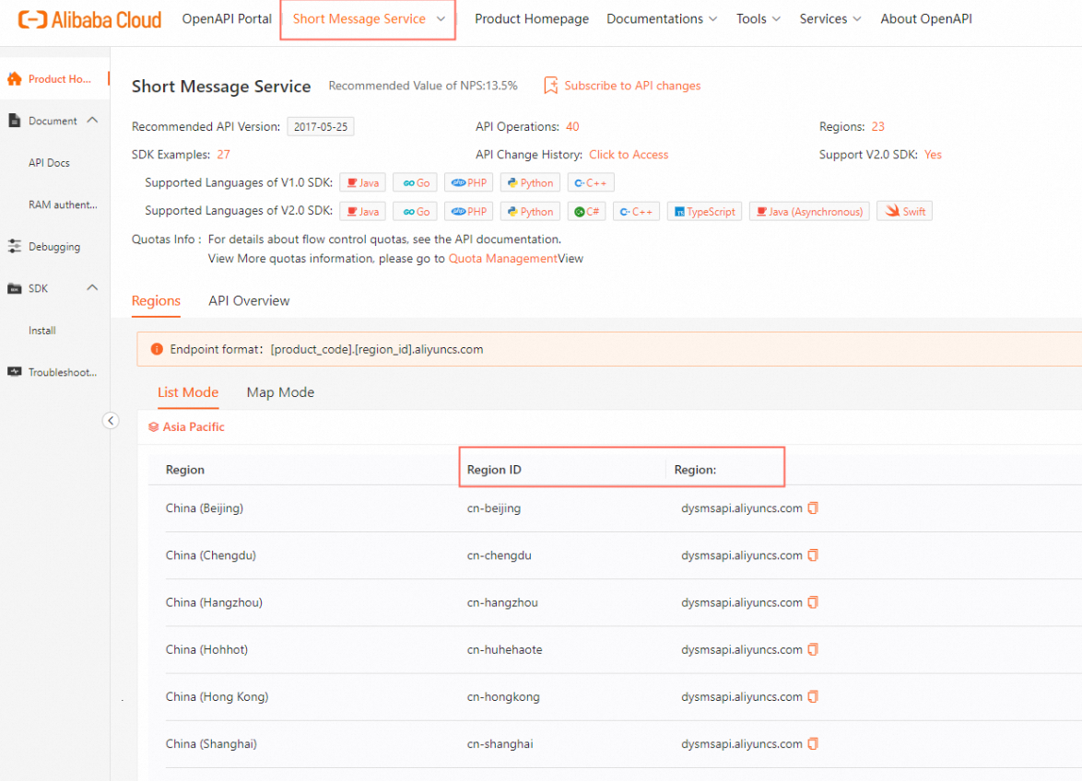Select the V1.0 SDK Java language tag
Viewport: 1082px width, 781px height.
point(363,182)
